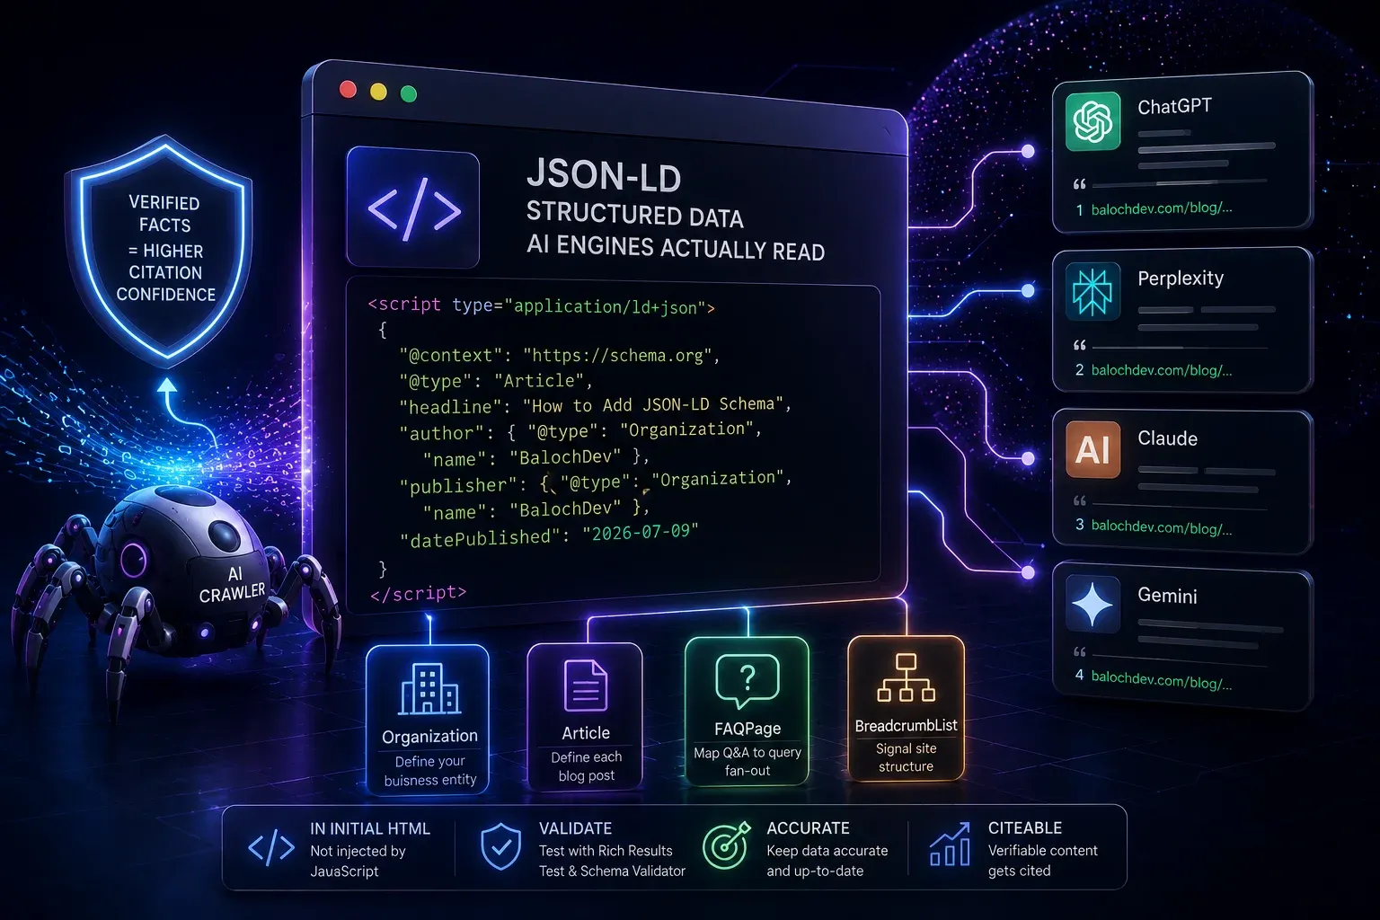Image resolution: width=1380 pixels, height=920 pixels.
Task: Click "Test & Schema Validator" text
Action: [x=612, y=871]
